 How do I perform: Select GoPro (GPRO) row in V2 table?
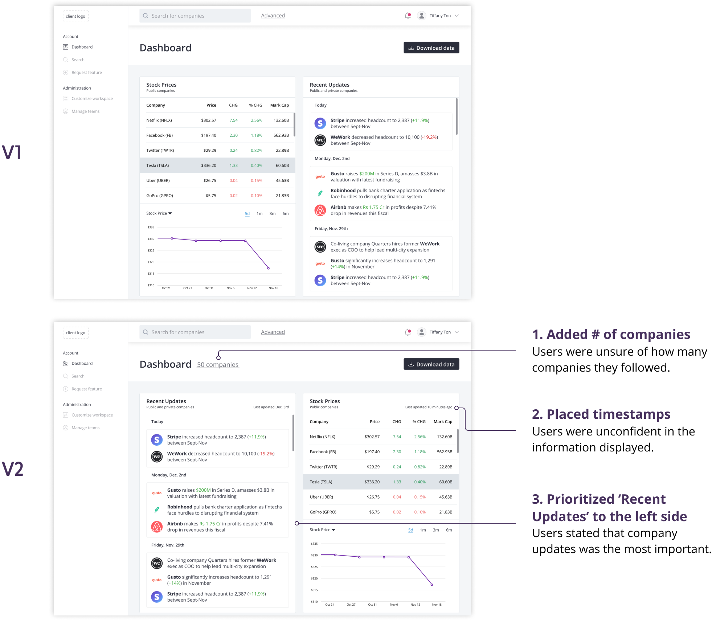coord(381,512)
